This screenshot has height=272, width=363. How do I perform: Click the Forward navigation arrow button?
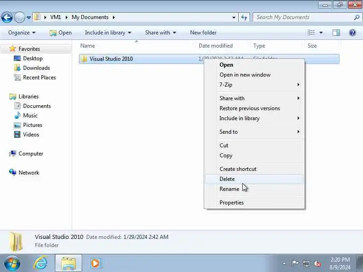(20, 17)
